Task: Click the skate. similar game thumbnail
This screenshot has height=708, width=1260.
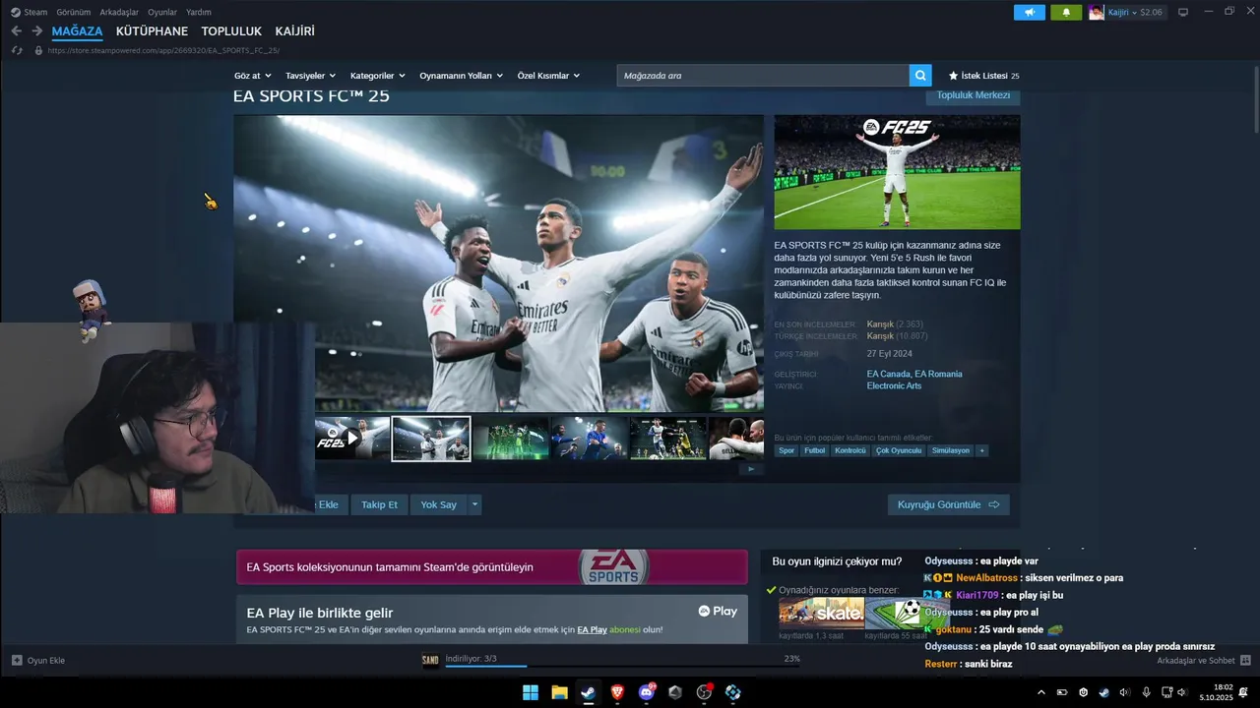Action: tap(821, 613)
